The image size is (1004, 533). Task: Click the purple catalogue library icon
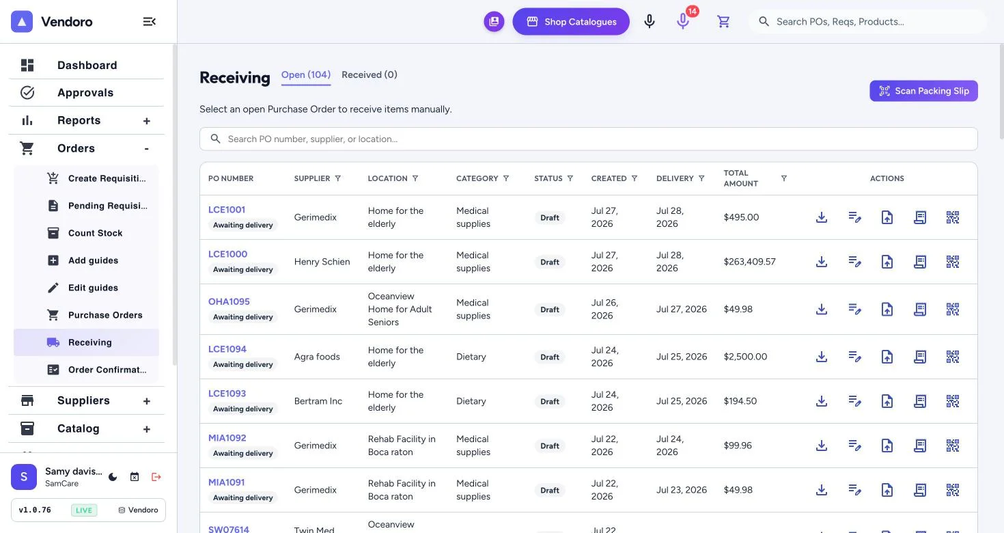pos(494,22)
